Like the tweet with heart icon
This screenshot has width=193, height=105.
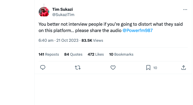click(113, 68)
